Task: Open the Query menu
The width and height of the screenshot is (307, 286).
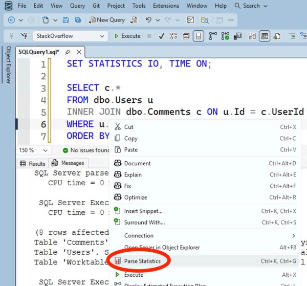Action: click(78, 6)
